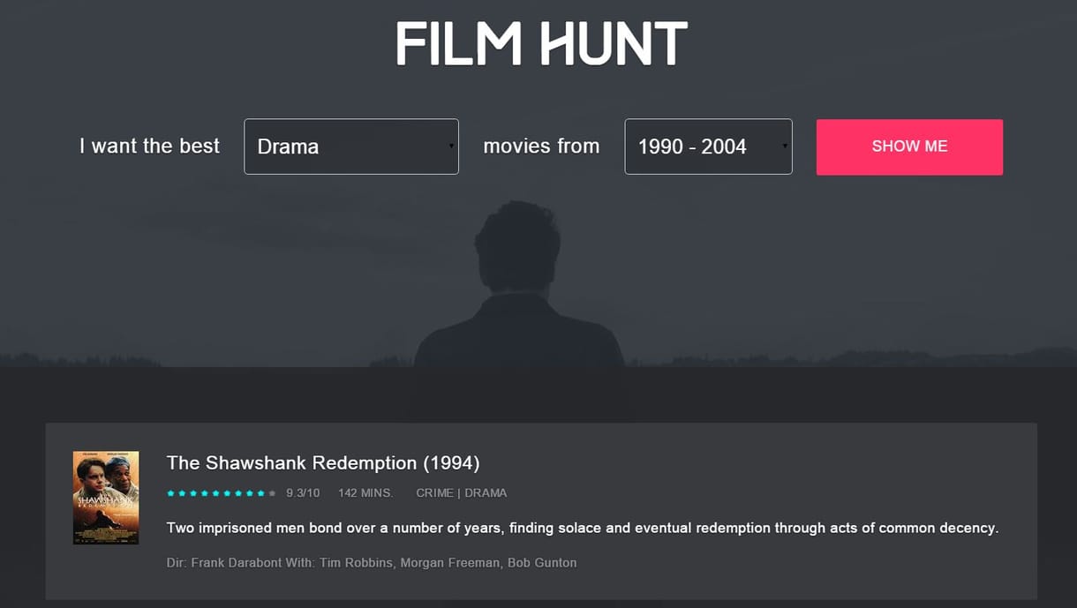Viewport: 1077px width, 608px height.
Task: Click the 142 MINS. runtime label
Action: pyautogui.click(x=365, y=493)
